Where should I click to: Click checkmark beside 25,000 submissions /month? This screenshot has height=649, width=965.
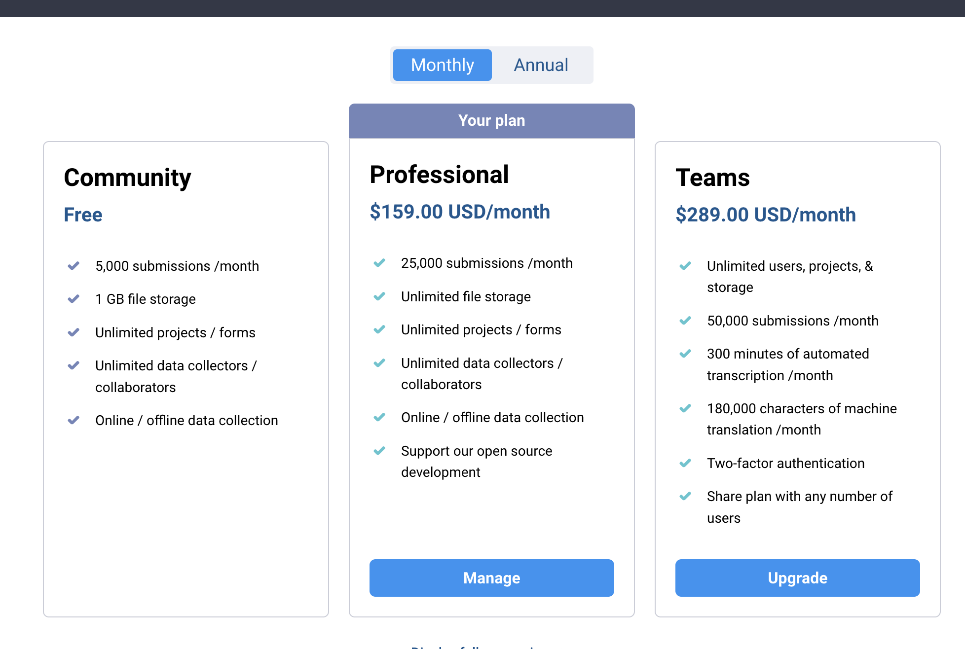coord(379,263)
